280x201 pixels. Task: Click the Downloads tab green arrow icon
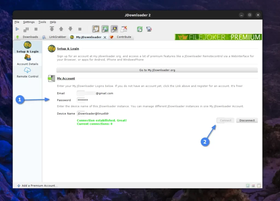tap(17, 37)
